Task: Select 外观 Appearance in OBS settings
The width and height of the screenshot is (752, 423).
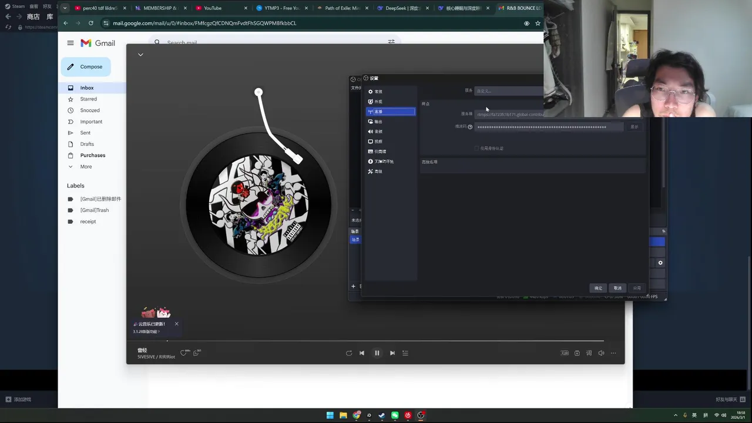Action: point(391,102)
